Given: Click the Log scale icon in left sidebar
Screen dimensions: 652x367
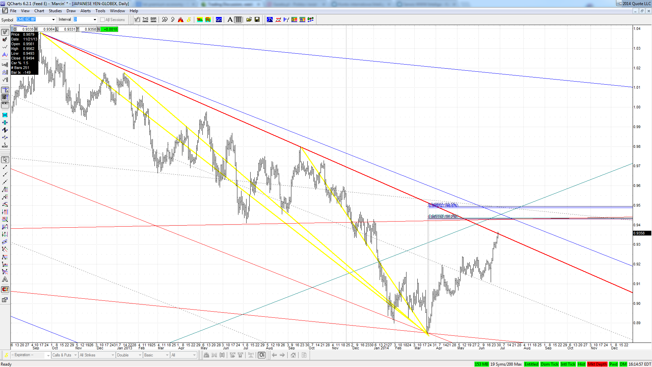Looking at the screenshot, I should pos(5,64).
